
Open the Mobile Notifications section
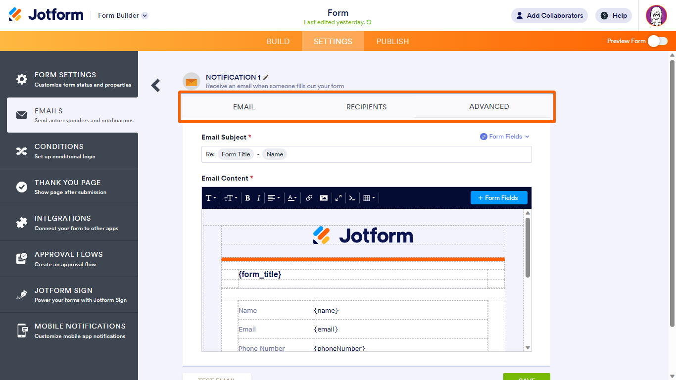pos(69,331)
